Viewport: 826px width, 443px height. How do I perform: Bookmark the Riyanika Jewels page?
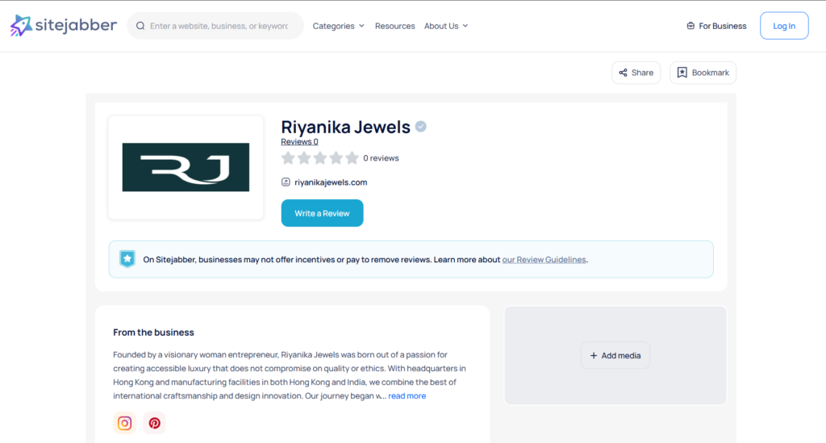point(703,73)
